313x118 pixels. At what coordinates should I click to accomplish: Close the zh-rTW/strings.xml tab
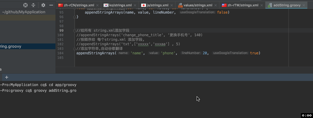pyautogui.click(x=261, y=5)
